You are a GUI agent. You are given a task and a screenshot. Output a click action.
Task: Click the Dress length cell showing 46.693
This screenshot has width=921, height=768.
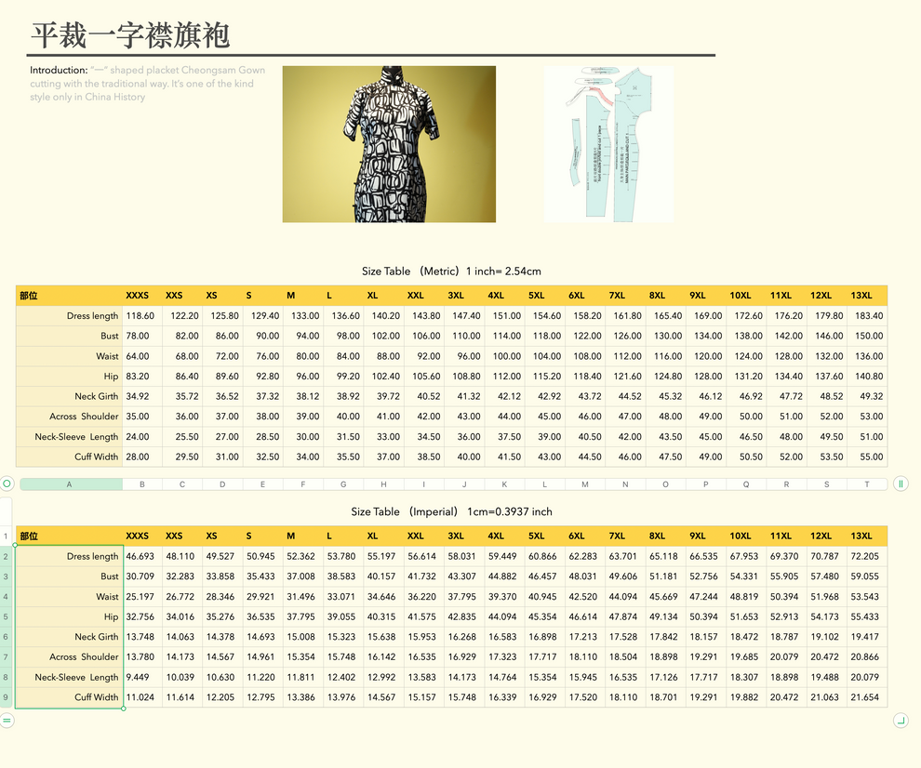[x=141, y=556]
